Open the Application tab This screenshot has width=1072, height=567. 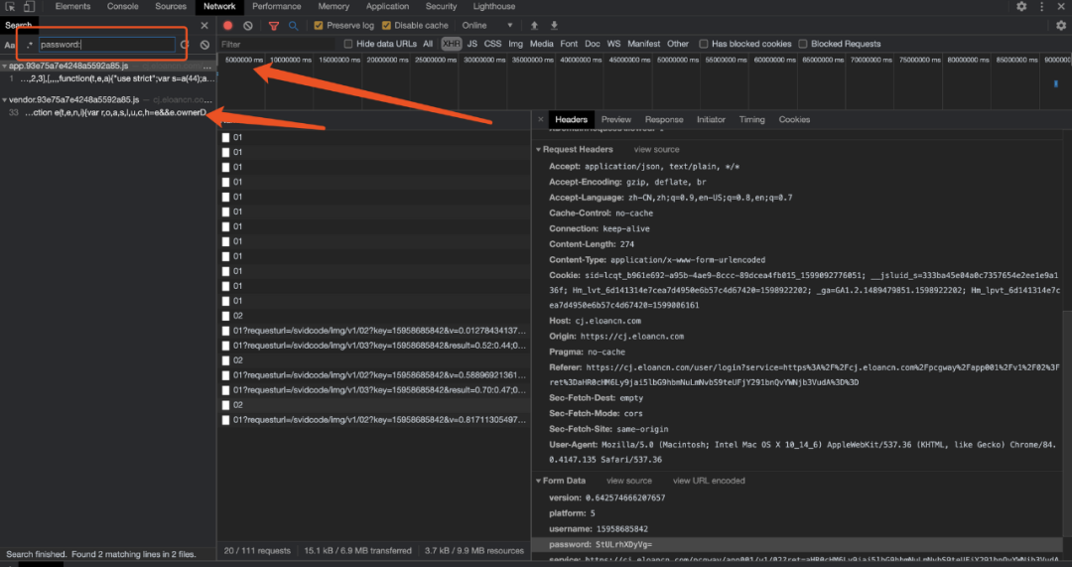pos(387,6)
